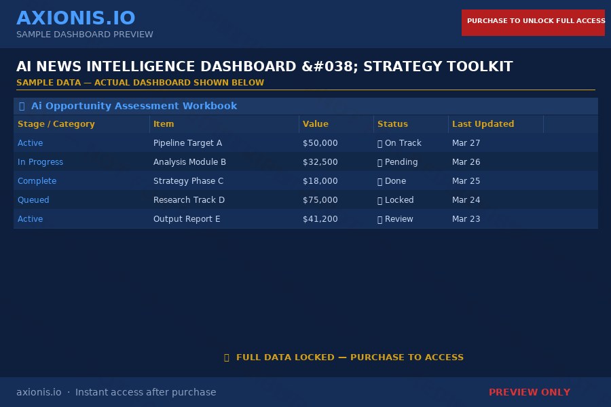Sort by the Last Updated column header
Image resolution: width=611 pixels, height=407 pixels.
click(483, 124)
